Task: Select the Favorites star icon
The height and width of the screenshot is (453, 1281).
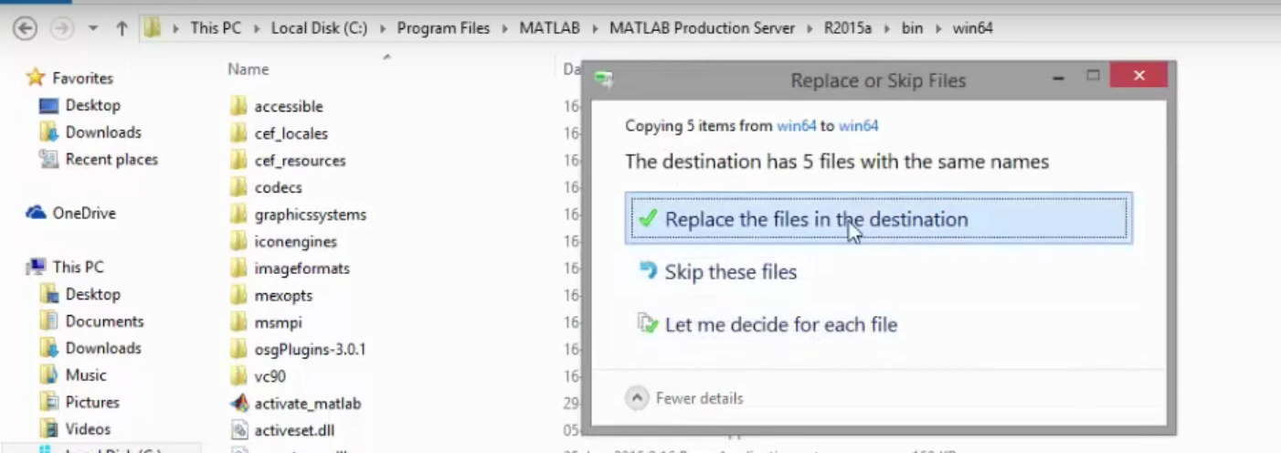Action: [x=36, y=78]
